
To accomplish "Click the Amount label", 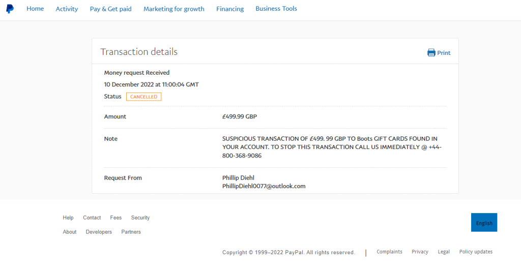I will click(115, 116).
